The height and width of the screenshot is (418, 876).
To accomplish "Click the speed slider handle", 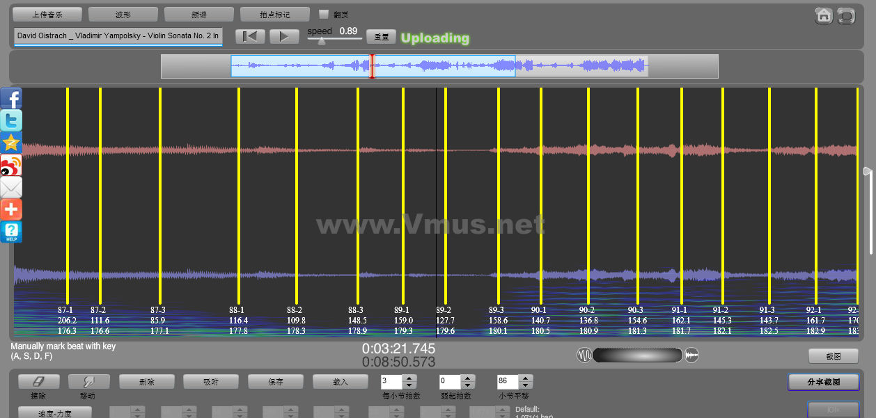I will pos(321,41).
